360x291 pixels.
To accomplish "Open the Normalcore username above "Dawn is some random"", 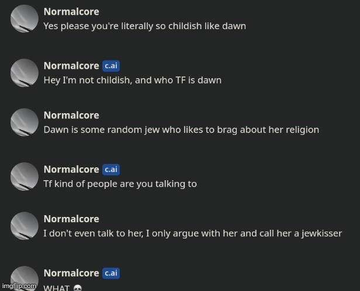I will [x=71, y=115].
